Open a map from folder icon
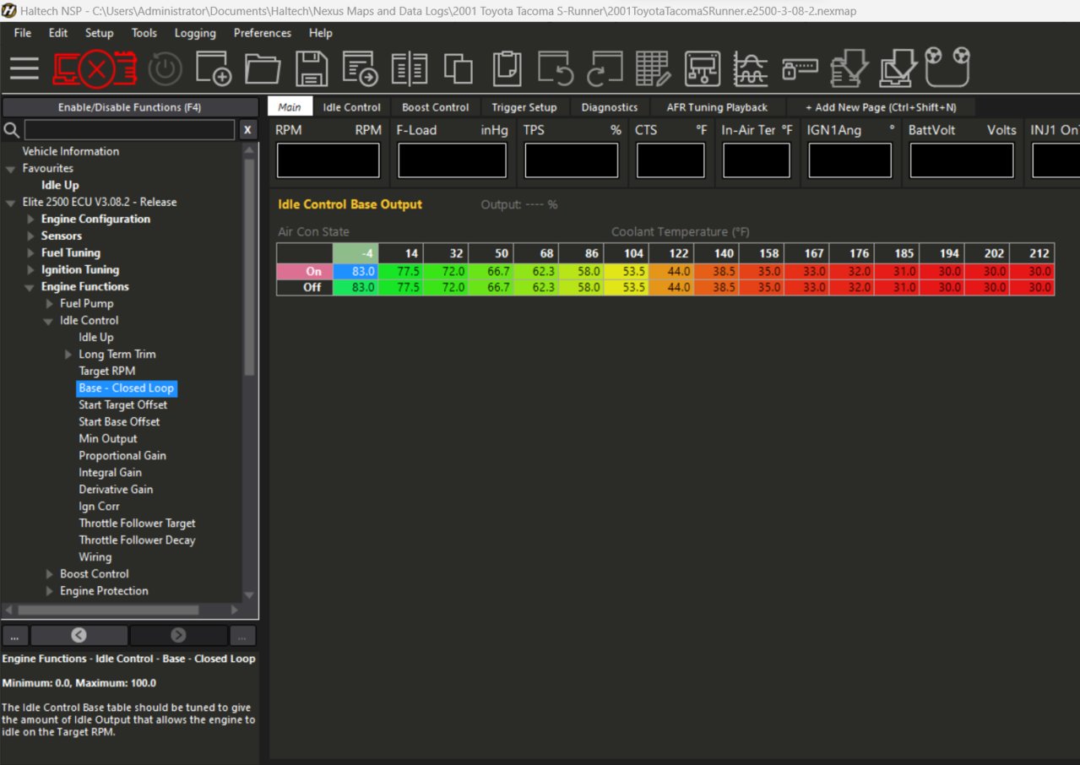This screenshot has height=765, width=1080. click(x=263, y=68)
